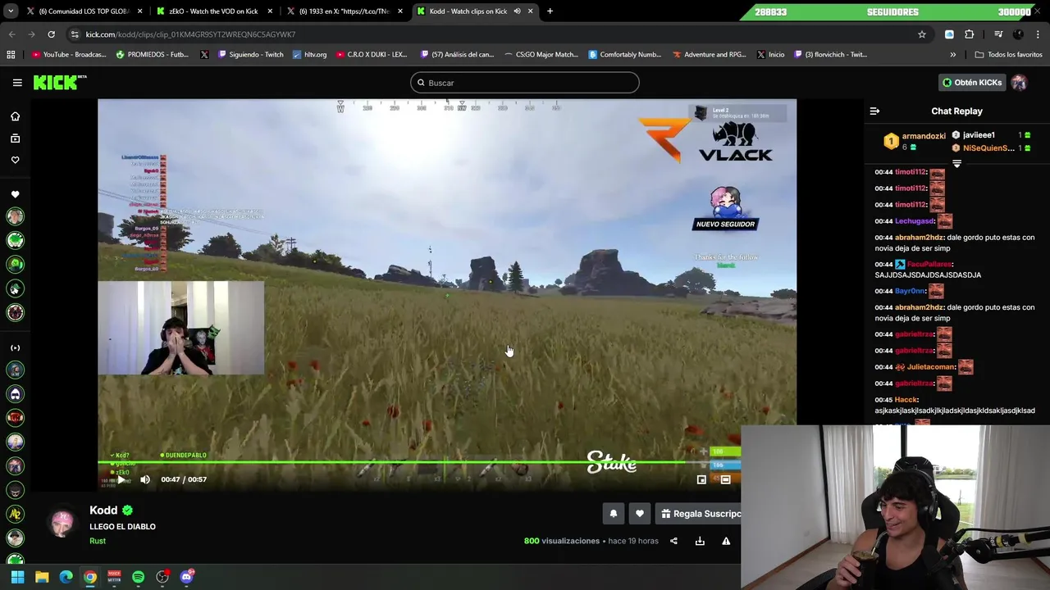Open Spotify from the taskbar
1050x590 pixels.
[x=138, y=577]
